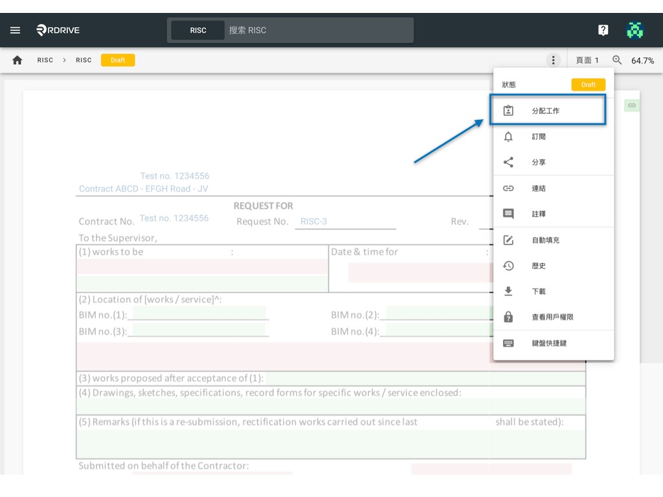
Task: Click the lock permissions icon
Action: pyautogui.click(x=508, y=317)
